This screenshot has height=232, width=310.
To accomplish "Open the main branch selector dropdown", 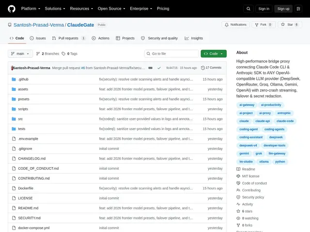I will coord(20,54).
